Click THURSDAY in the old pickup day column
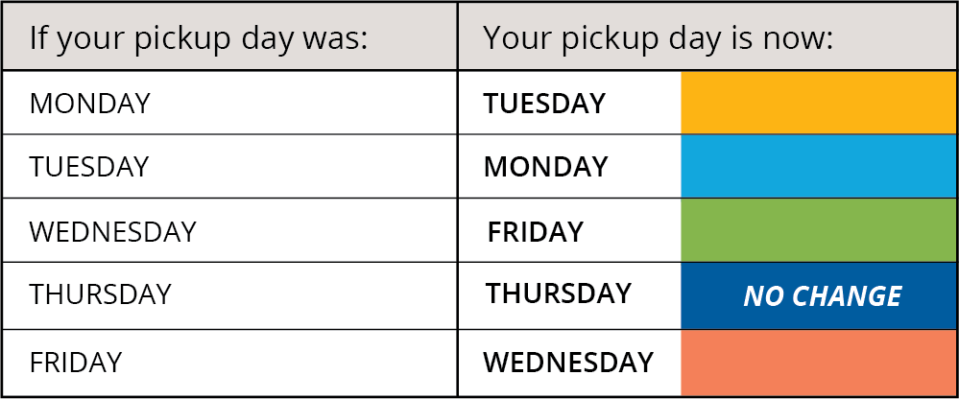959x399 pixels. point(100,294)
